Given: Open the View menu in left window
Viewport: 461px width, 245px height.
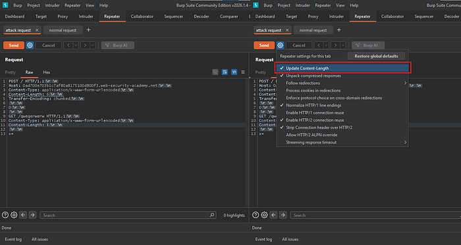Looking at the screenshot, I should pyautogui.click(x=90, y=5).
